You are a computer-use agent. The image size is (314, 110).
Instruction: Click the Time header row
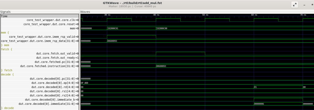point(40,16)
